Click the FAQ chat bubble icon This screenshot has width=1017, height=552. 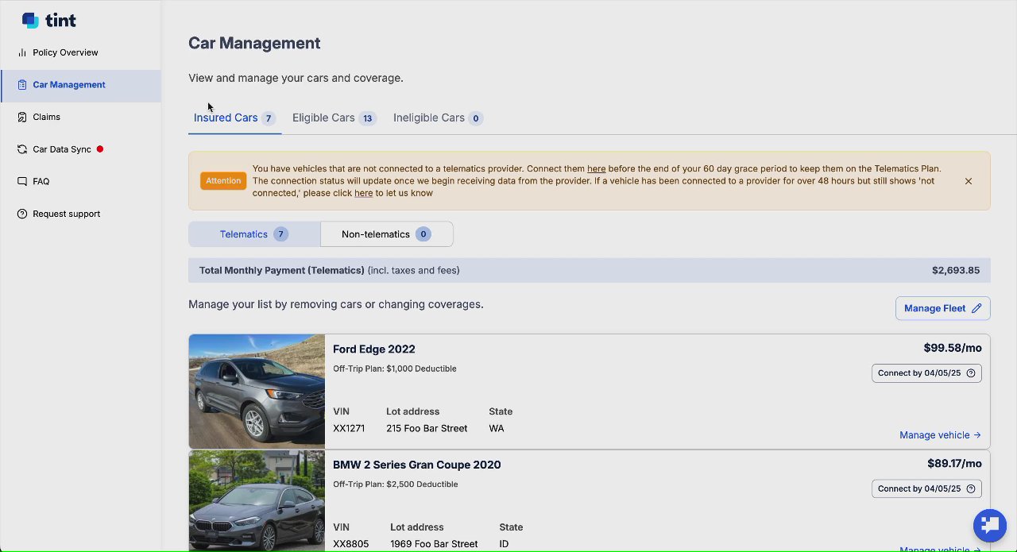(x=22, y=181)
